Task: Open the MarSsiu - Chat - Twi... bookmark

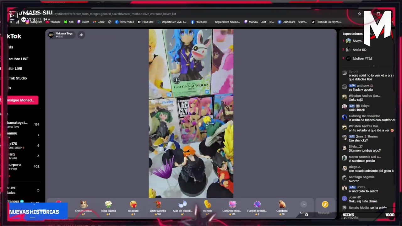Action: (x=259, y=22)
